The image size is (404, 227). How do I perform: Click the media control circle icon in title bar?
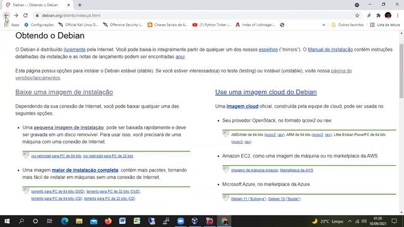pyautogui.click(x=357, y=5)
